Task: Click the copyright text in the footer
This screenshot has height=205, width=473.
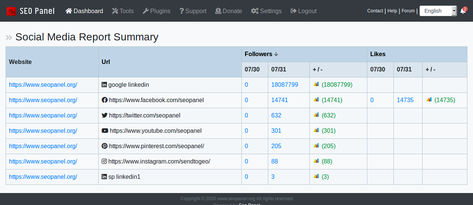Action: (236, 199)
